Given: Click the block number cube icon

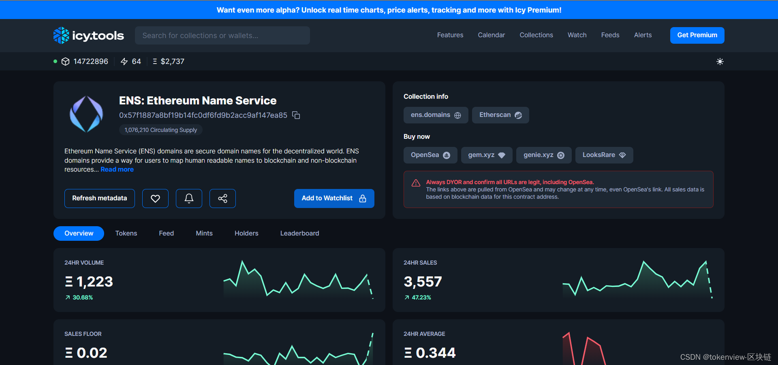Looking at the screenshot, I should click(65, 62).
